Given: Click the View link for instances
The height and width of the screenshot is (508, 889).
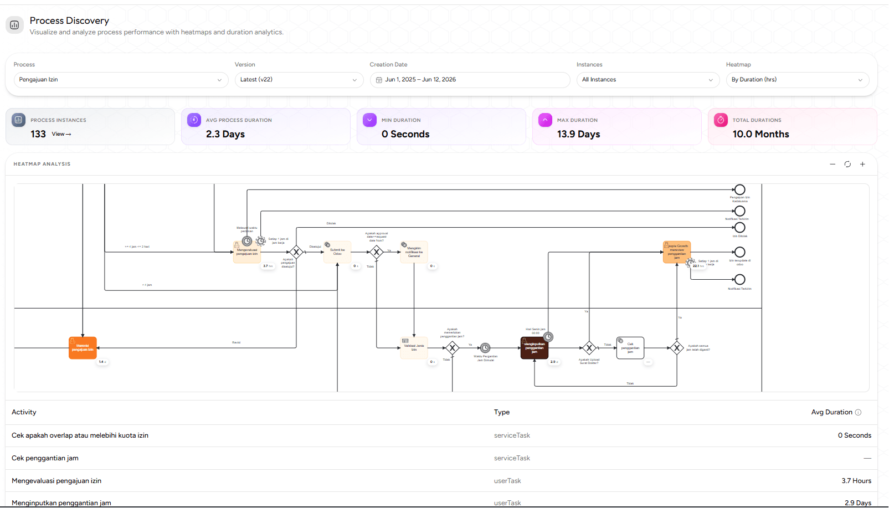Looking at the screenshot, I should click(x=61, y=134).
